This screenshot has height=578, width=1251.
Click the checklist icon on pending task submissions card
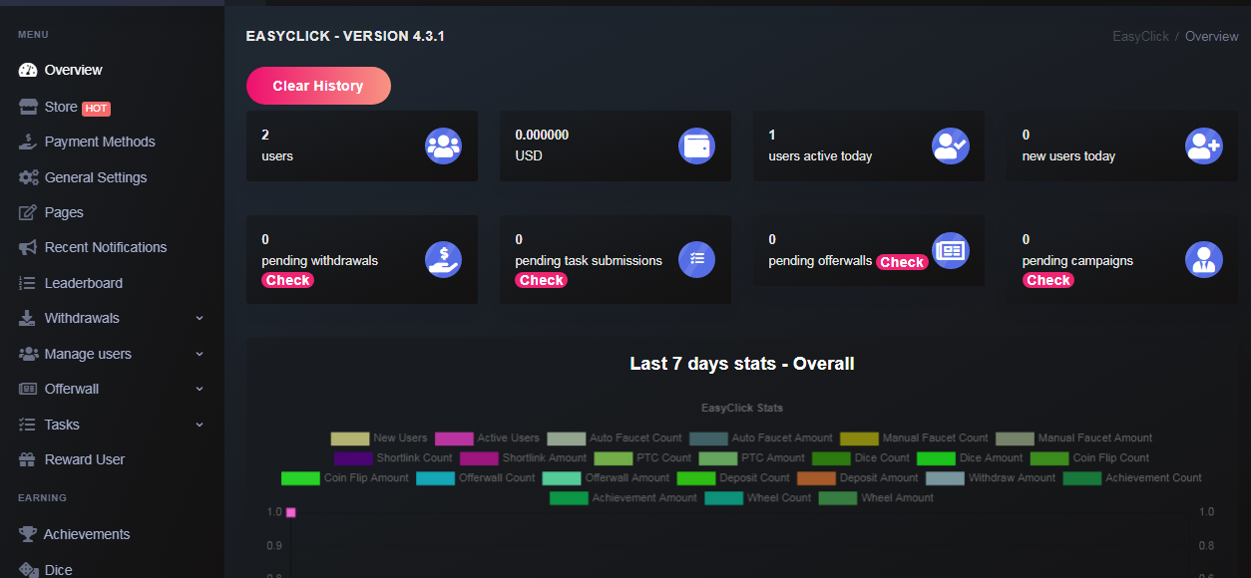tap(696, 259)
